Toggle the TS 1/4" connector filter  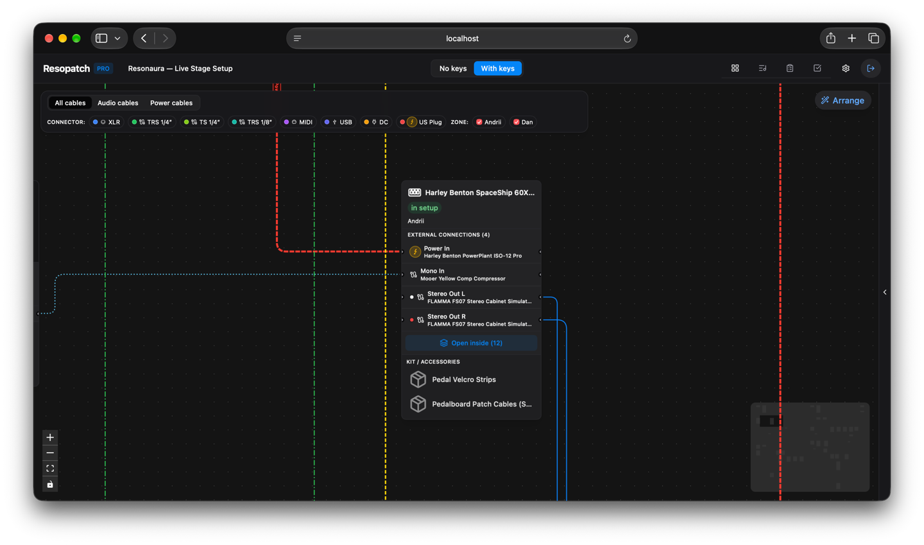tap(201, 122)
